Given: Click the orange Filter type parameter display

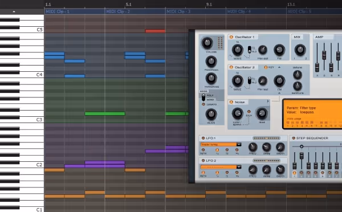Looking at the screenshot, I should coord(312,114).
